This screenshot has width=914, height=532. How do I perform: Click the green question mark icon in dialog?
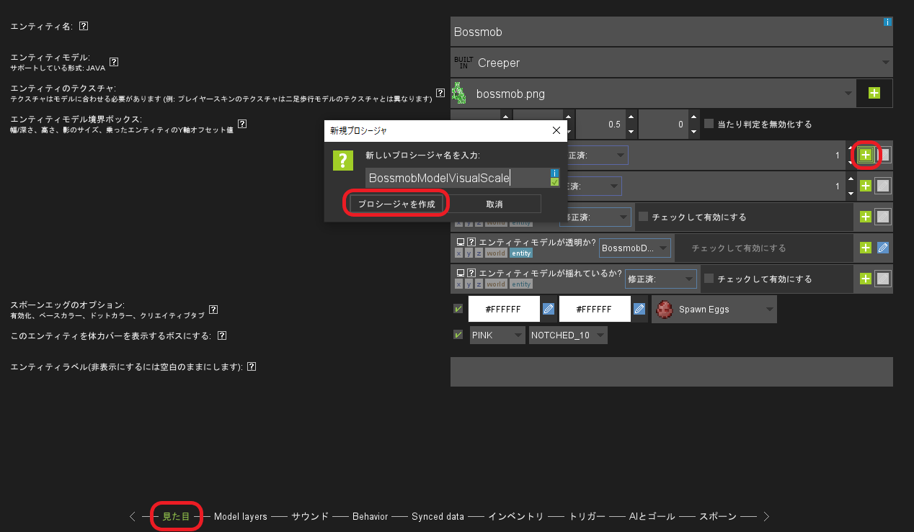(x=342, y=160)
